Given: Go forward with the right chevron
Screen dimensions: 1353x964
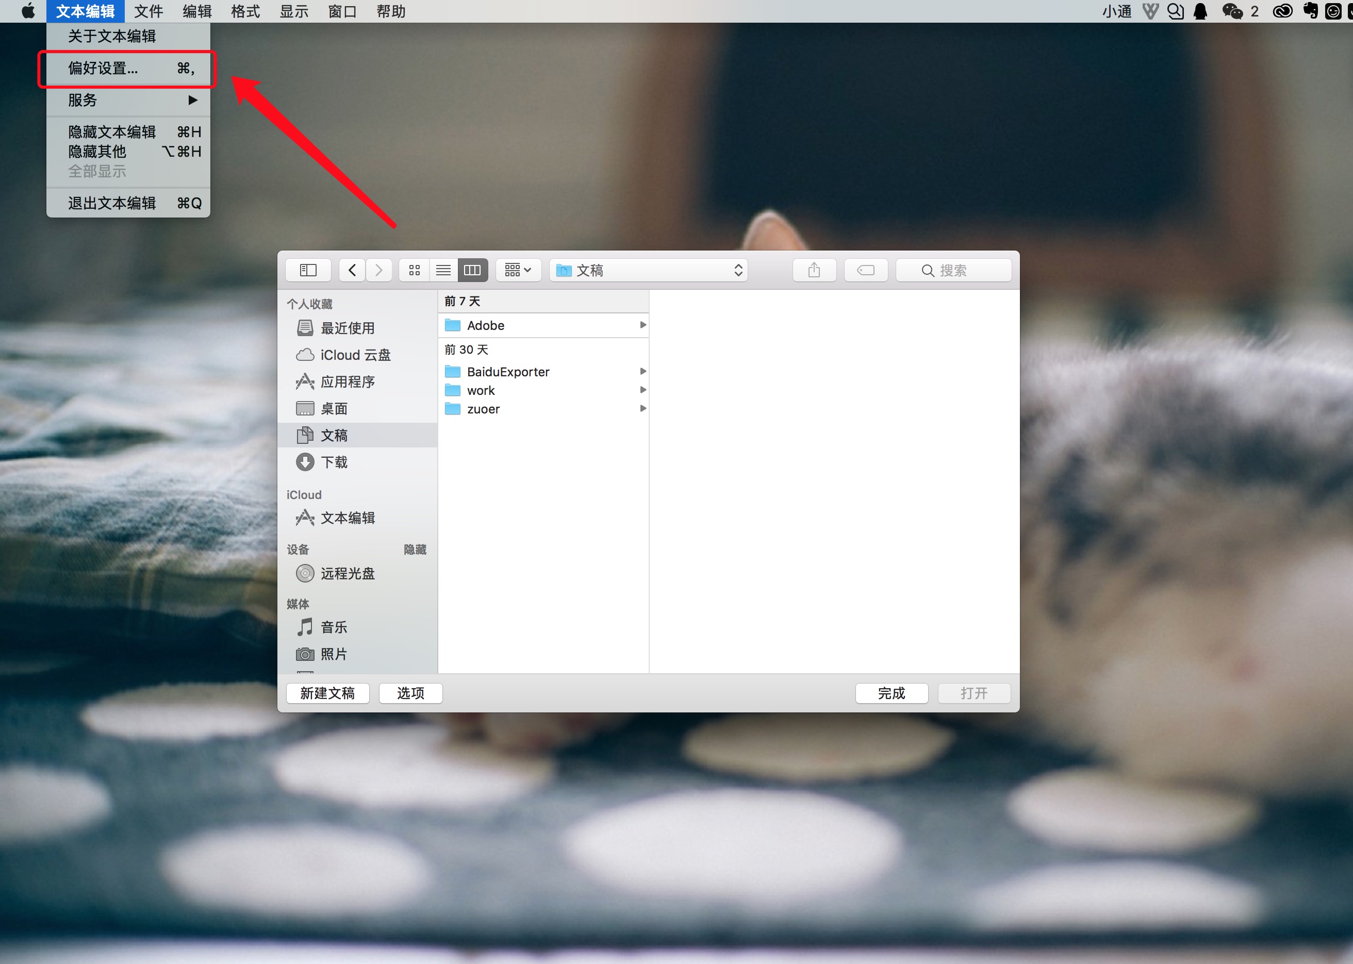Looking at the screenshot, I should click(379, 270).
